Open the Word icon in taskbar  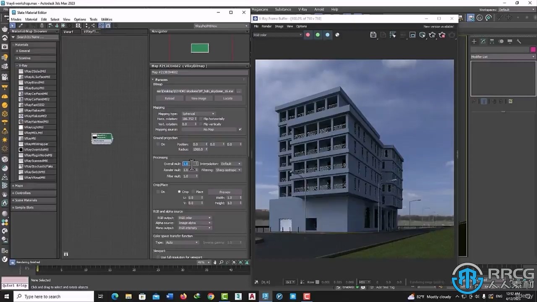(x=169, y=297)
